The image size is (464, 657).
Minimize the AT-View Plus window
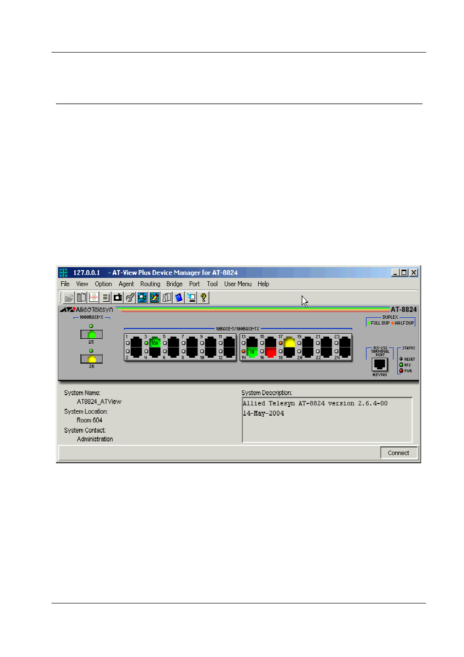(395, 273)
